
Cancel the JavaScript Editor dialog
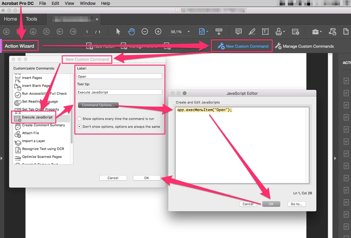(248, 204)
